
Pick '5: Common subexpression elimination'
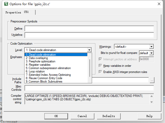[56, 68]
